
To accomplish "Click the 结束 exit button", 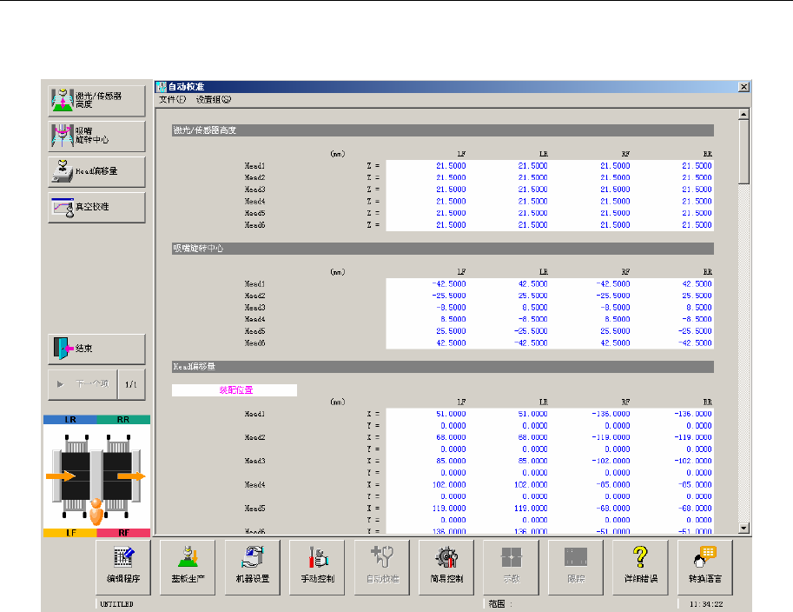I will pyautogui.click(x=96, y=349).
